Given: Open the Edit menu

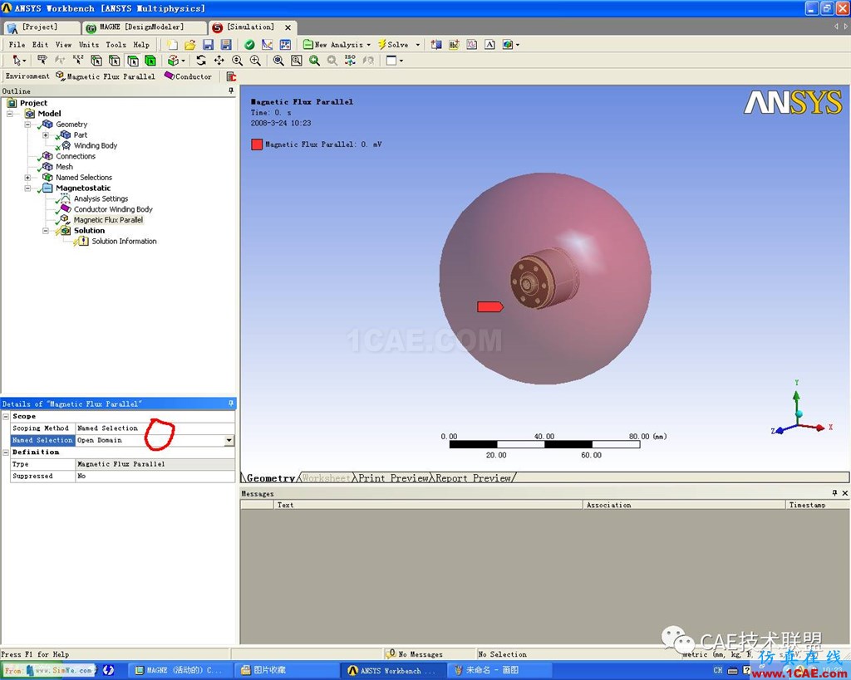Looking at the screenshot, I should 40,45.
